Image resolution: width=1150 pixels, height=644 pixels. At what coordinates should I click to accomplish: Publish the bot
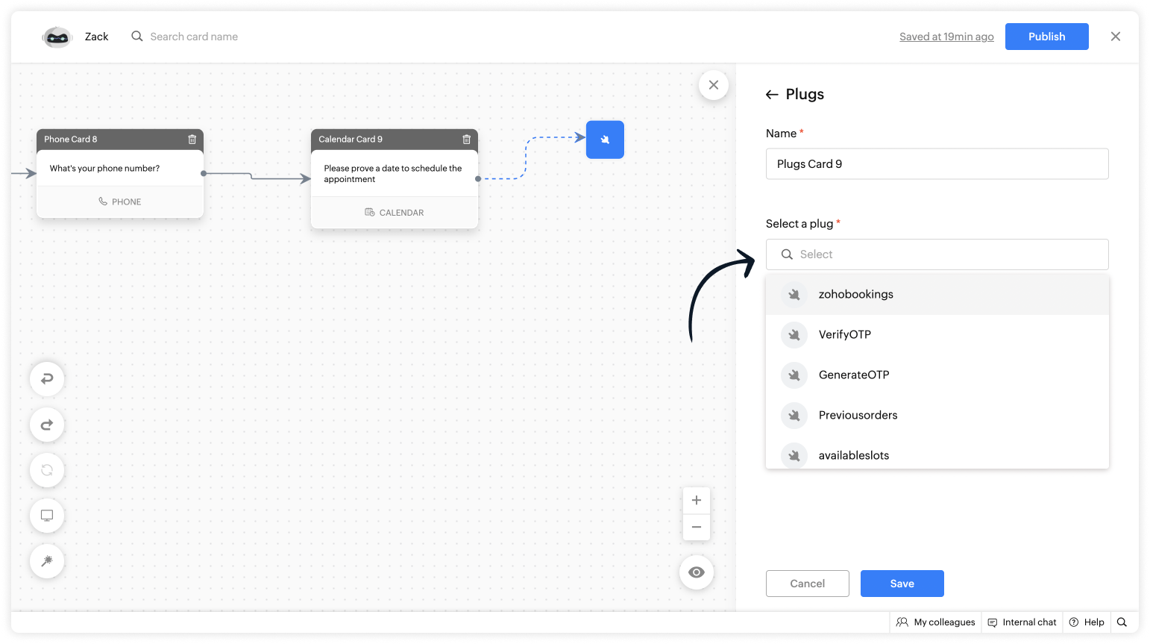(x=1046, y=37)
